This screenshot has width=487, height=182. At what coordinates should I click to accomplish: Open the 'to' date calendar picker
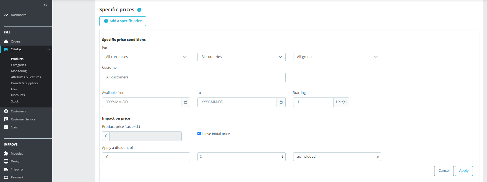point(281,102)
